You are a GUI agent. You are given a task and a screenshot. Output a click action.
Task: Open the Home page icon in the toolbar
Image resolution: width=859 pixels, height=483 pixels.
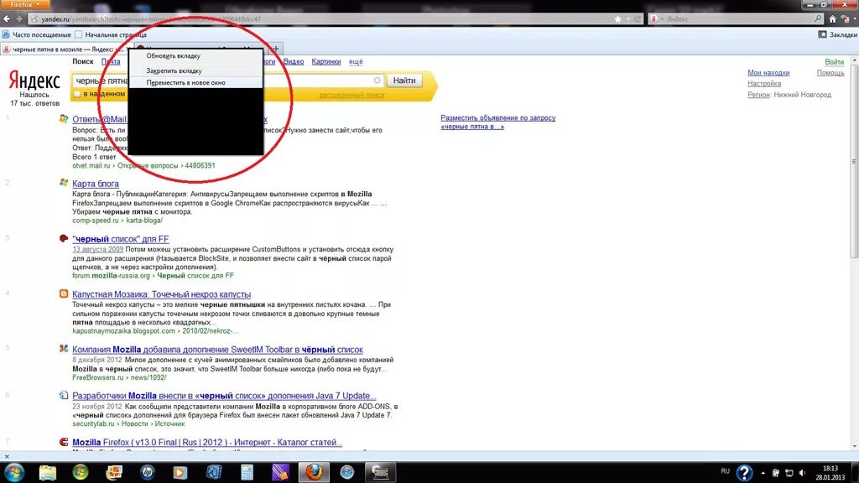coord(833,19)
